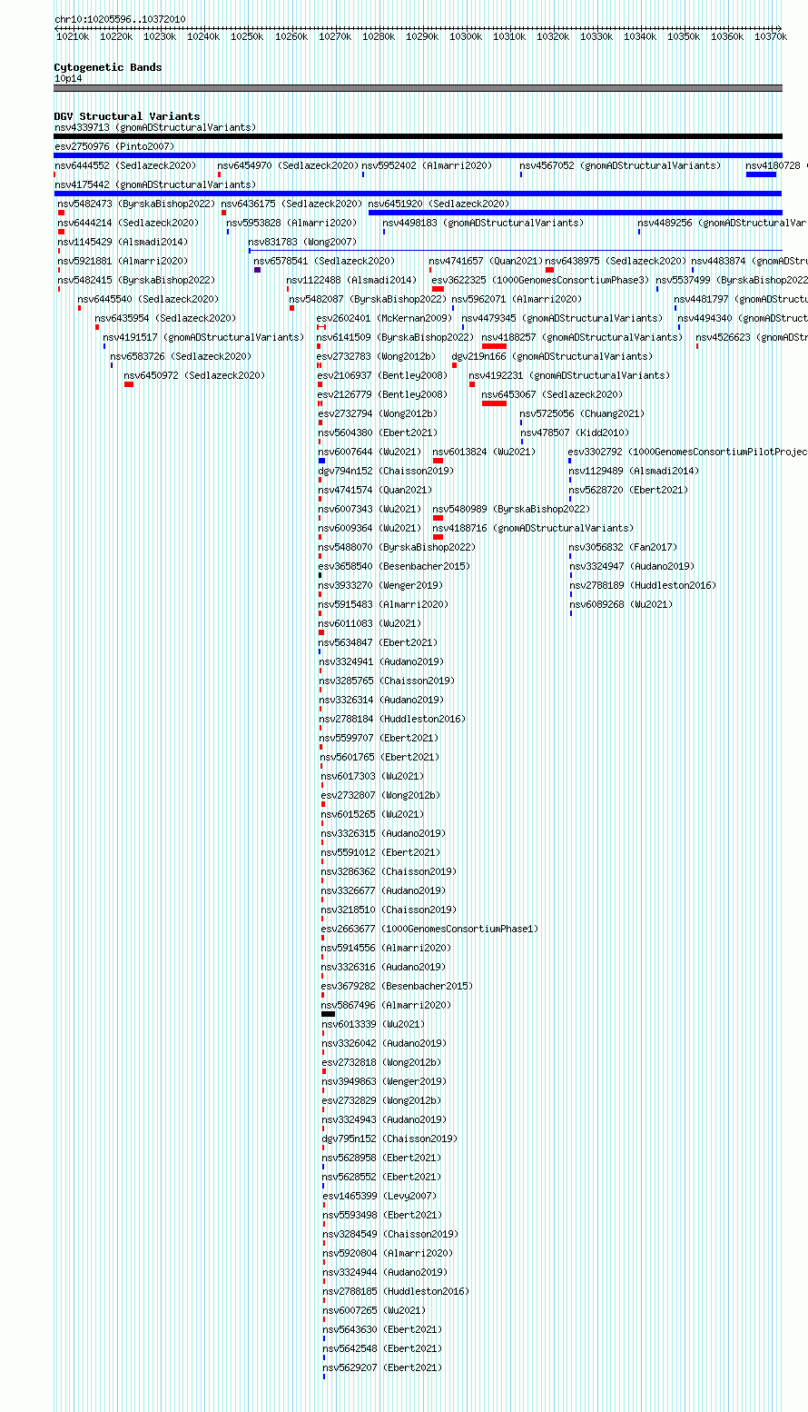This screenshot has height=1412, width=808.
Task: Click the nsv5482473 (ByrskaBishop2022) label
Action: (137, 204)
